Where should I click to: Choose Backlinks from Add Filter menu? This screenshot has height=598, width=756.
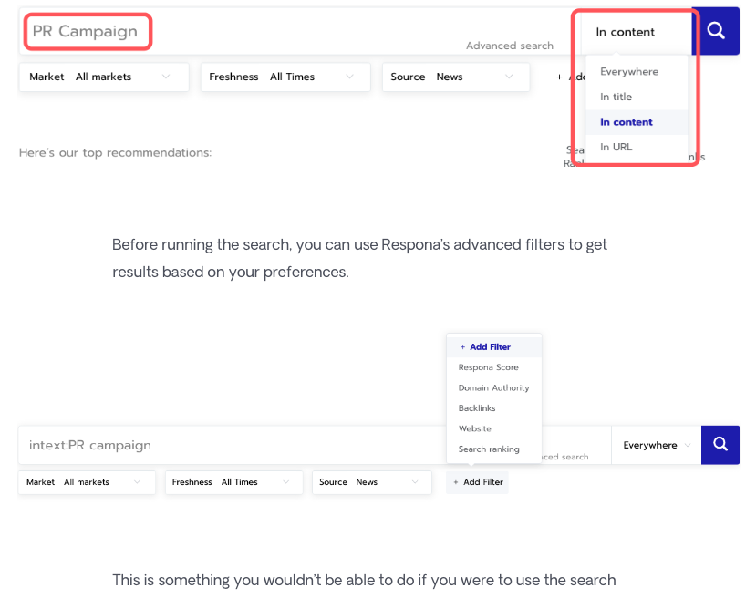477,408
